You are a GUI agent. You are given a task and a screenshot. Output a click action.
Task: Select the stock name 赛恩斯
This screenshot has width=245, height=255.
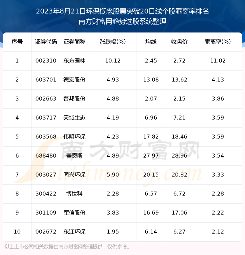click(x=74, y=156)
